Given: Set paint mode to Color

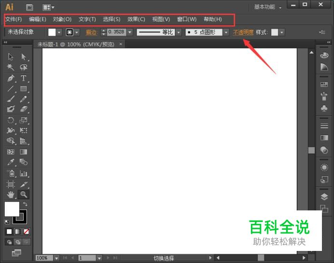Looking at the screenshot, I should click(x=9, y=232).
